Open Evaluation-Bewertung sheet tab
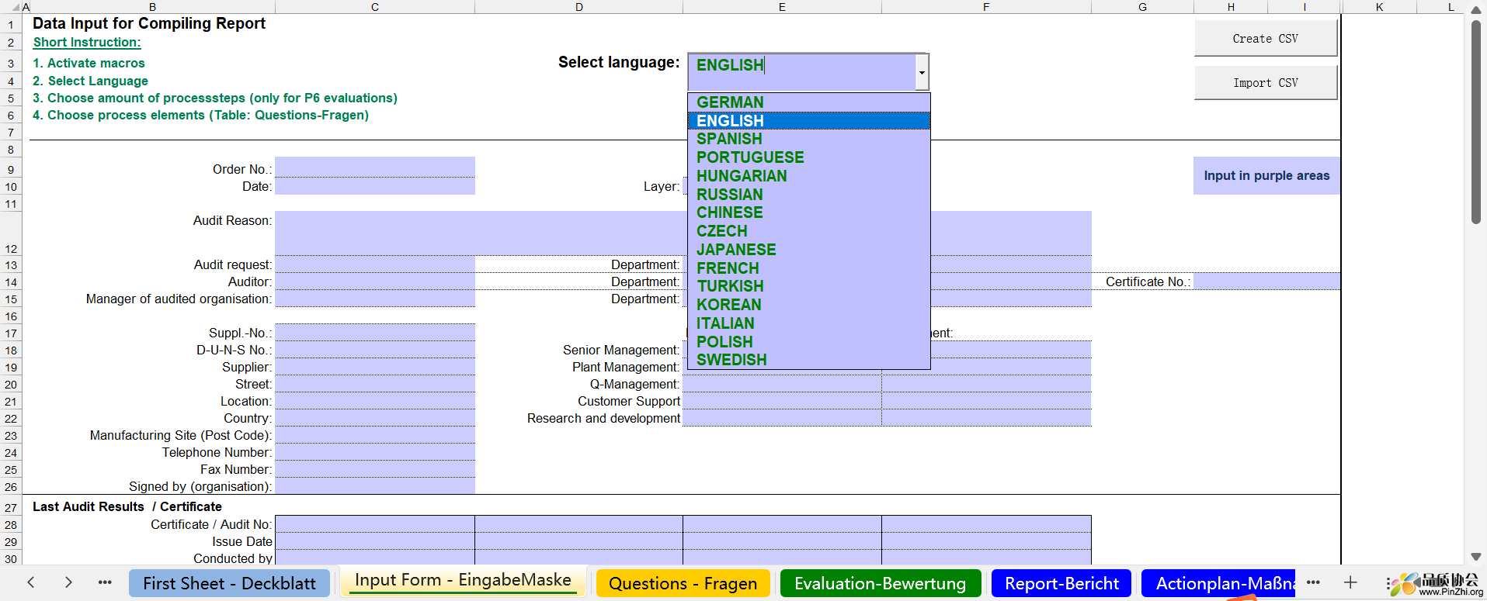The image size is (1487, 601). tap(880, 583)
